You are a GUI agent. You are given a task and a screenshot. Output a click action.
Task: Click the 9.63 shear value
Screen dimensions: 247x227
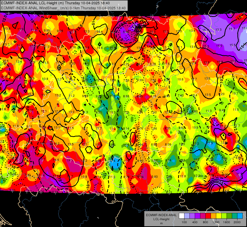pyautogui.click(x=72, y=64)
